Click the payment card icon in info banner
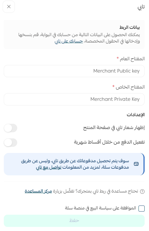This screenshot has width=149, height=231. tap(136, 164)
